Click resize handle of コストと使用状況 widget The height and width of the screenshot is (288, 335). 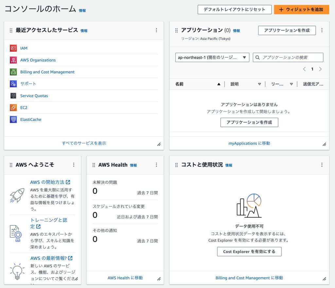pyautogui.click(x=324, y=279)
